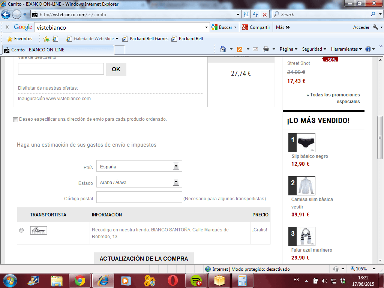Open the Calculator from taskbar
This screenshot has width=384, height=288.
tap(242, 280)
